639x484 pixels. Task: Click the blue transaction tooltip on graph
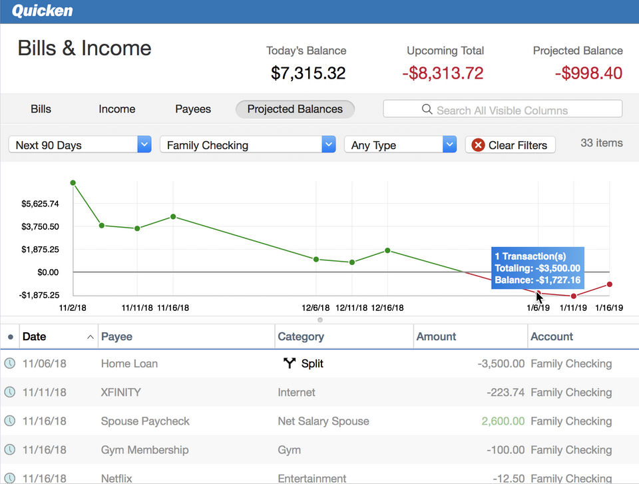pyautogui.click(x=538, y=268)
